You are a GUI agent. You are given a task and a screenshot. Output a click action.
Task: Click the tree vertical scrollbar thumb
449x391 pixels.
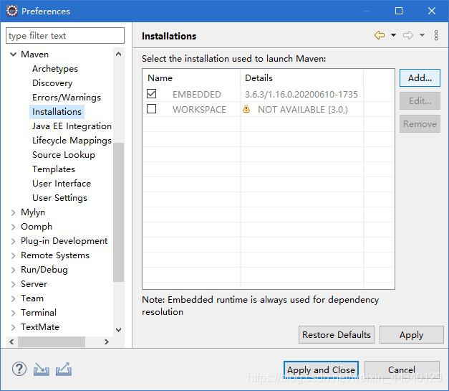[x=119, y=212]
